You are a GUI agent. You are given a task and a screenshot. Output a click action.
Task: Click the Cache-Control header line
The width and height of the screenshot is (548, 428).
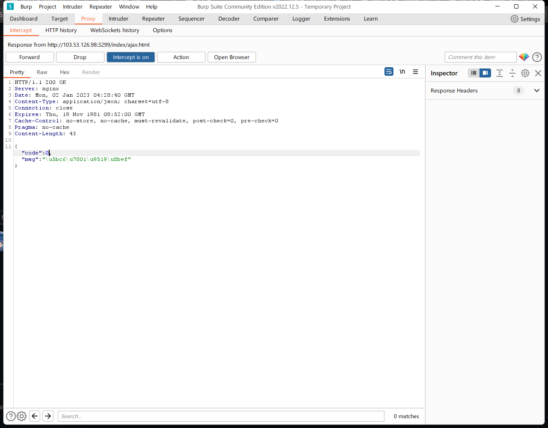(x=146, y=121)
